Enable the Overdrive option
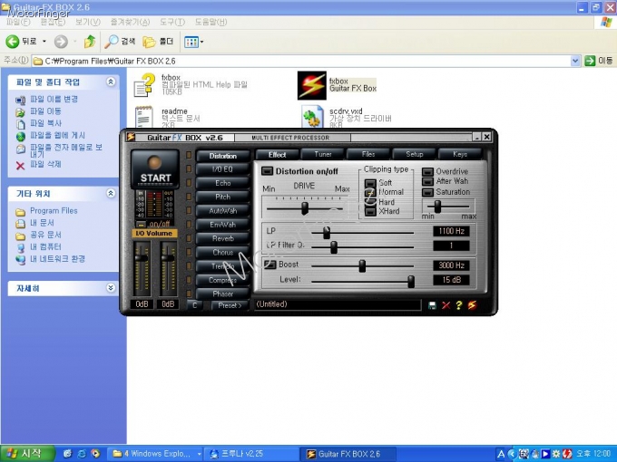The width and height of the screenshot is (617, 462). [x=428, y=171]
